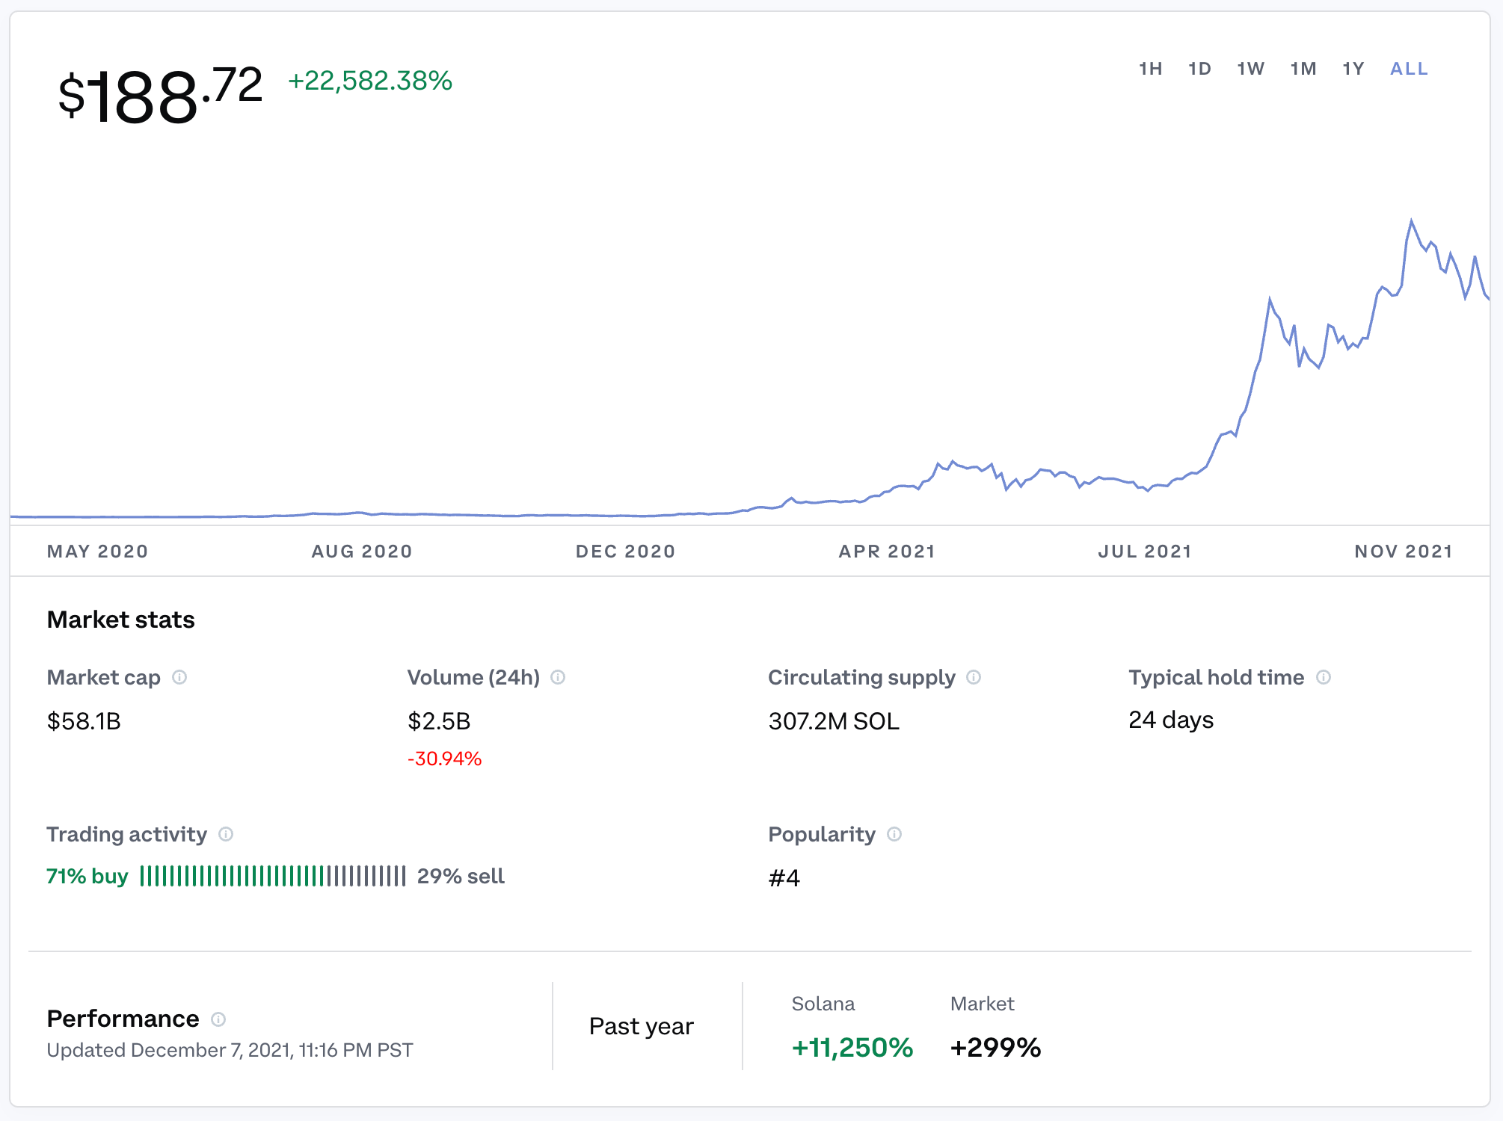Switch chart to 1D range
The height and width of the screenshot is (1121, 1503).
click(1200, 69)
